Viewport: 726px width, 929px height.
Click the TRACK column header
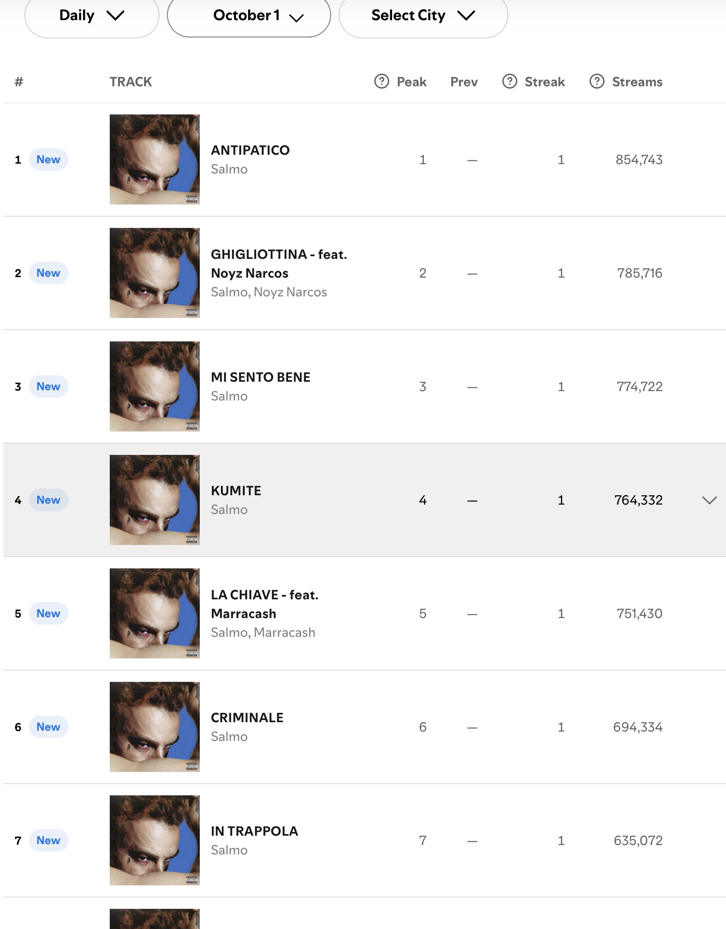[x=131, y=82]
